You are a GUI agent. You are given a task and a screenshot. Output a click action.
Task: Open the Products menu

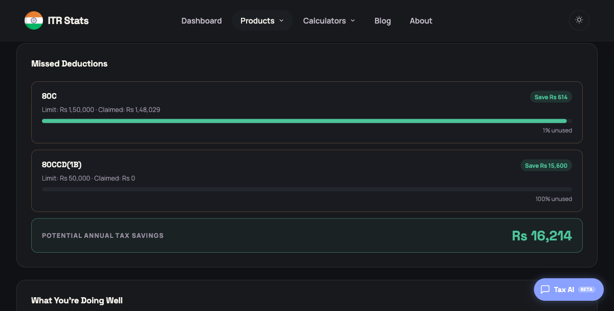tap(262, 21)
